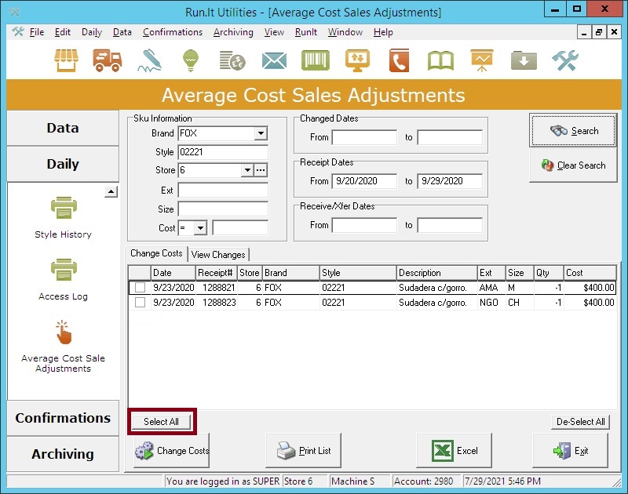Screen dimensions: 628x494
Task: Expand the Store dropdown arrow
Action: [x=247, y=170]
